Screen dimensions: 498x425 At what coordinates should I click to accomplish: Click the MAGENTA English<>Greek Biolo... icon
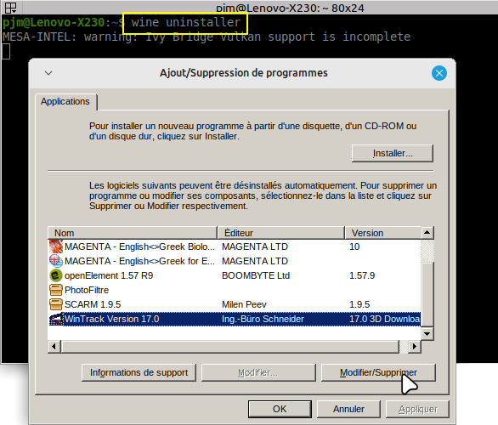[x=56, y=246]
